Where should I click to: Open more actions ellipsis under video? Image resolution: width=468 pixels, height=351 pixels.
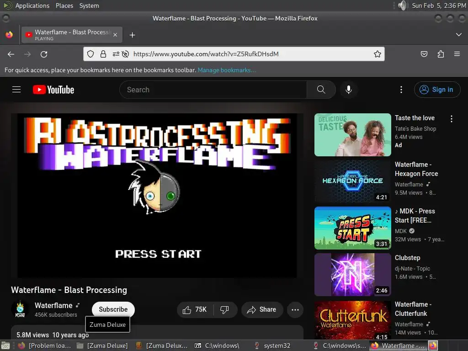[x=295, y=310]
